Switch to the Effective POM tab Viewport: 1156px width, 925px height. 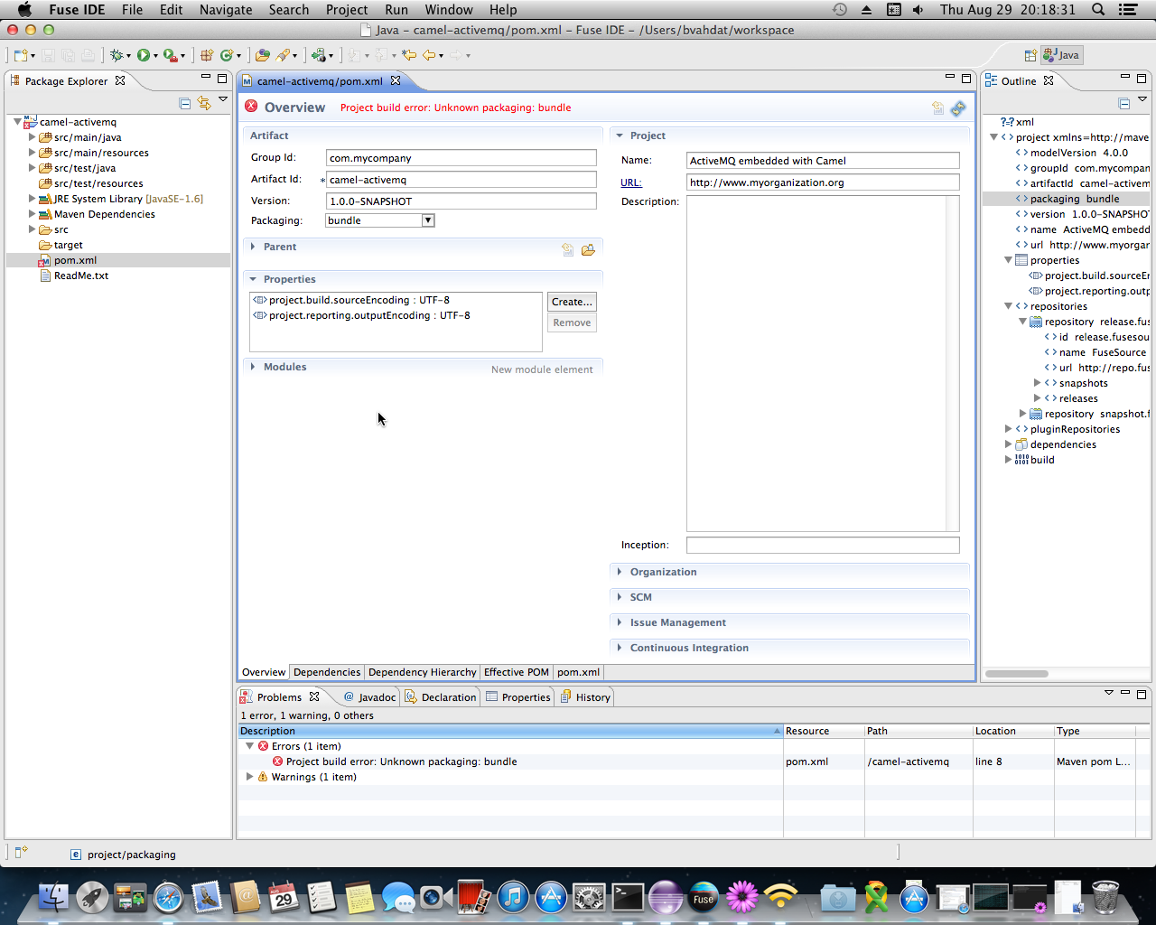(516, 672)
